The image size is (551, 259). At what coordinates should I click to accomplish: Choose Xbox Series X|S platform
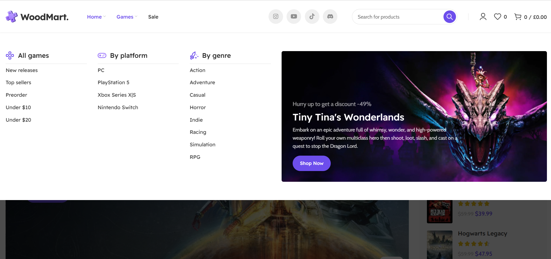pyautogui.click(x=117, y=95)
